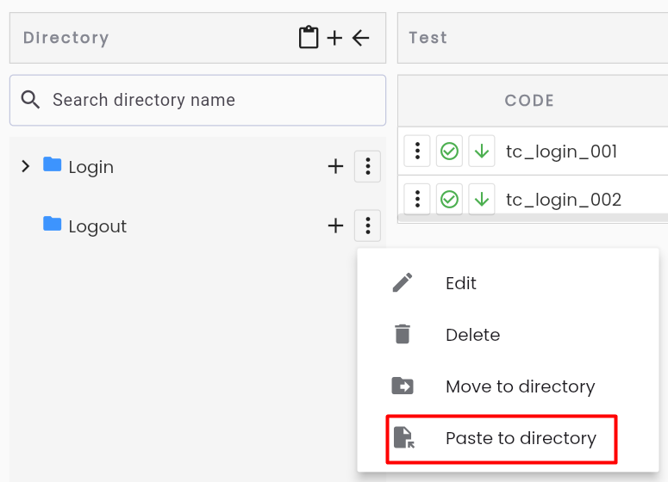Expand the Login folder chevron
Image resolution: width=668 pixels, height=482 pixels.
point(26,166)
